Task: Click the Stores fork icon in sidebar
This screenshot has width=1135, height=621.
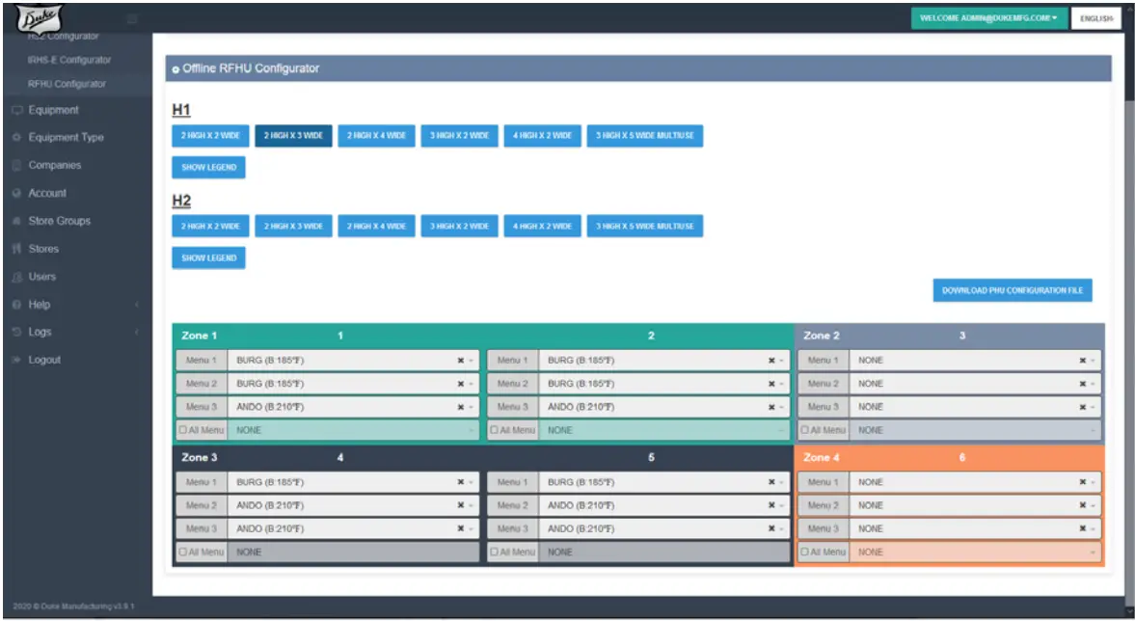Action: pos(16,248)
